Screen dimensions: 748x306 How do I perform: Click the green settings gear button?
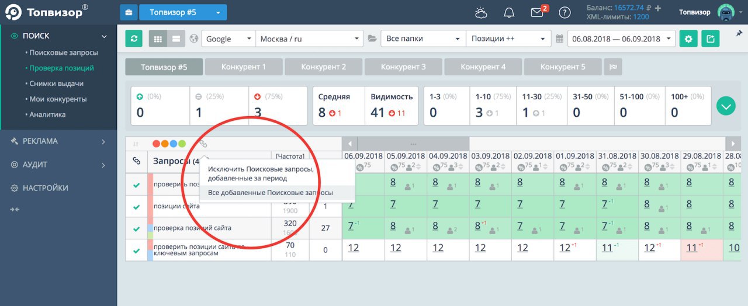(688, 39)
